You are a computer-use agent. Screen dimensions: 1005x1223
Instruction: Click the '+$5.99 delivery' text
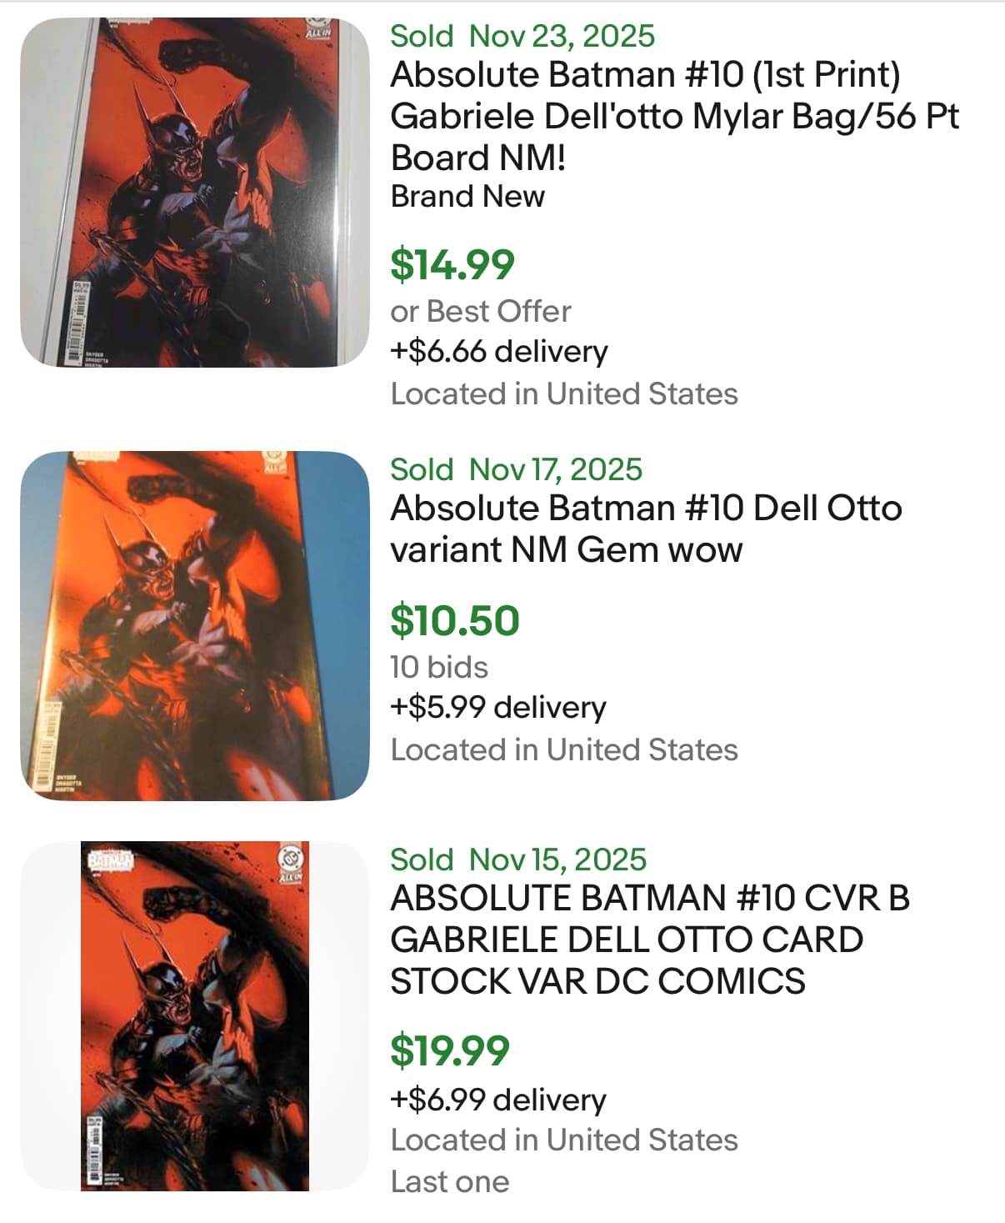(497, 707)
